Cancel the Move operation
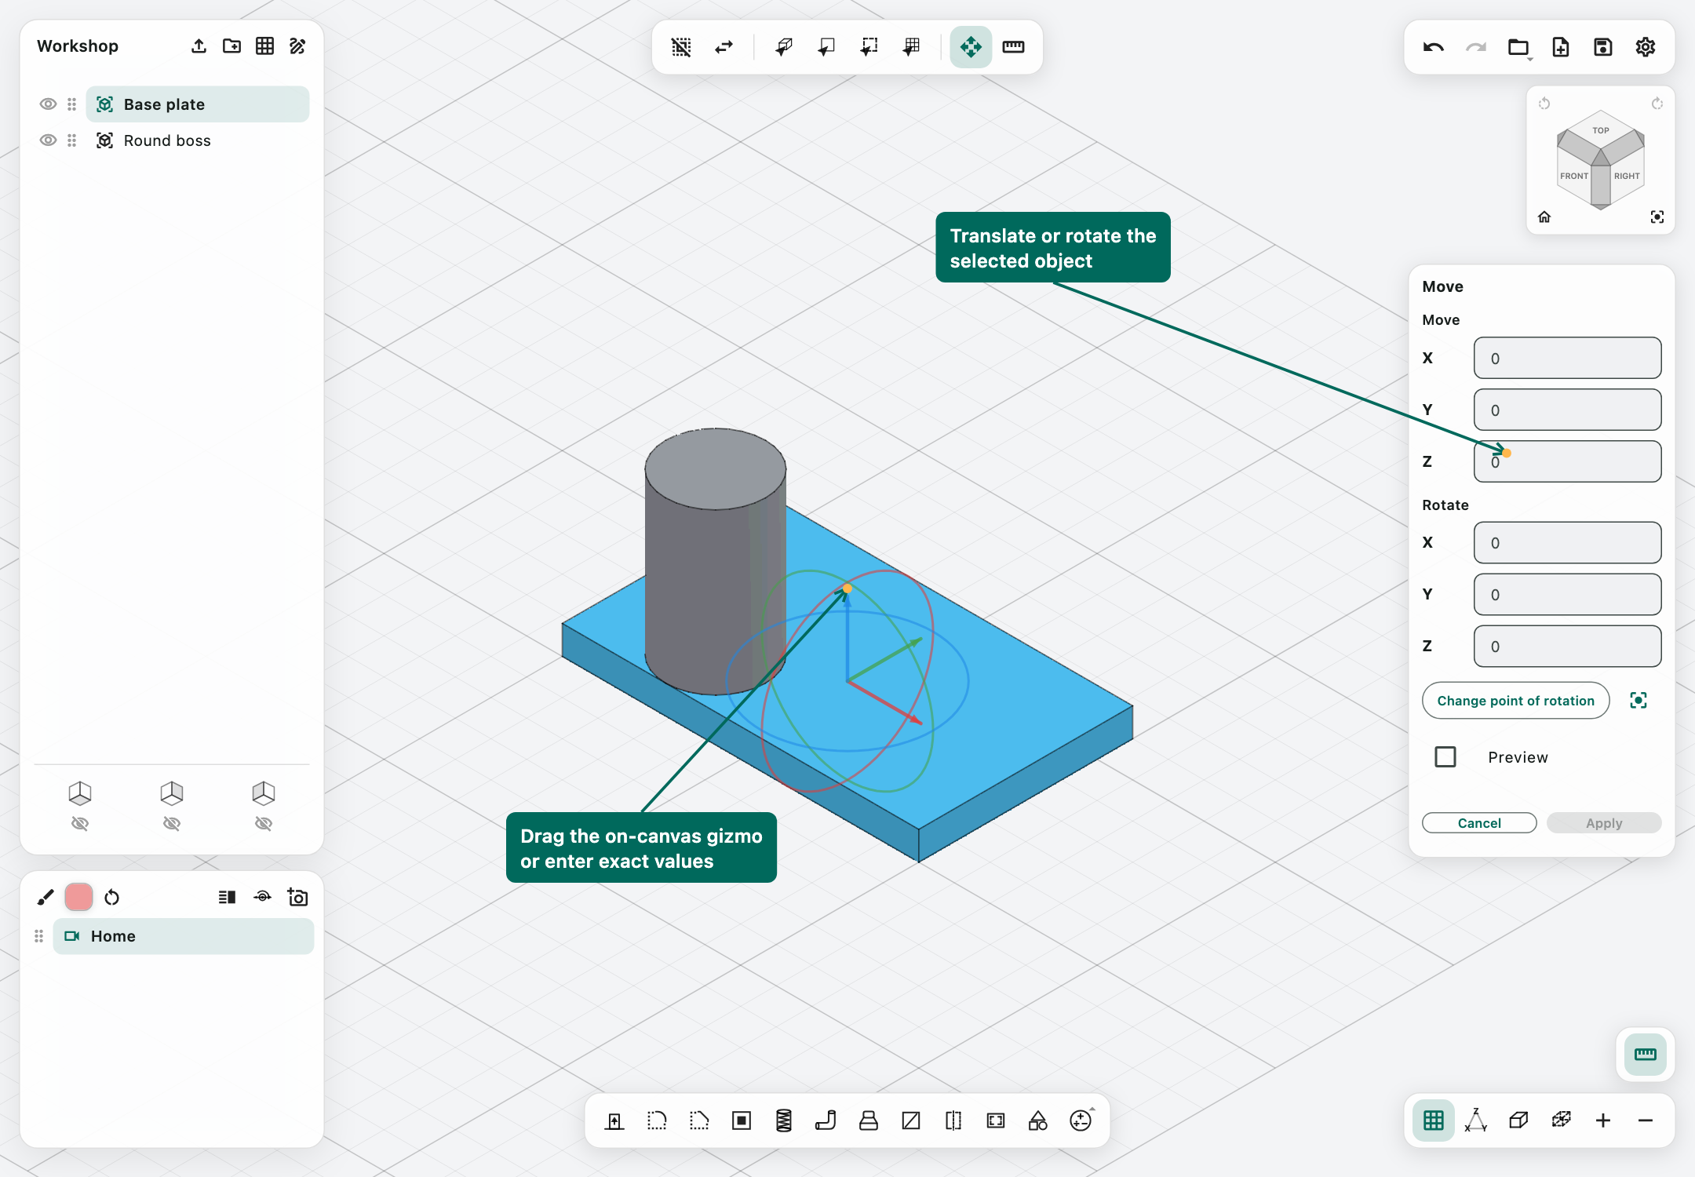 click(1479, 823)
